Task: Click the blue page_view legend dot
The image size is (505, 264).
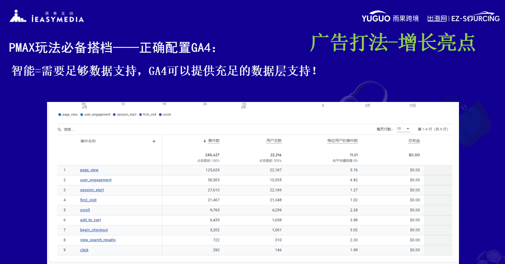Action: [x=59, y=114]
